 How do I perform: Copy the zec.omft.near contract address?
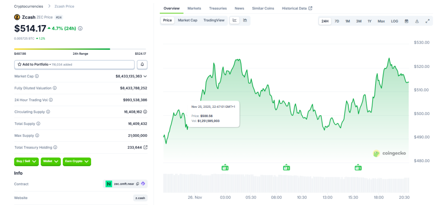pos(137,184)
